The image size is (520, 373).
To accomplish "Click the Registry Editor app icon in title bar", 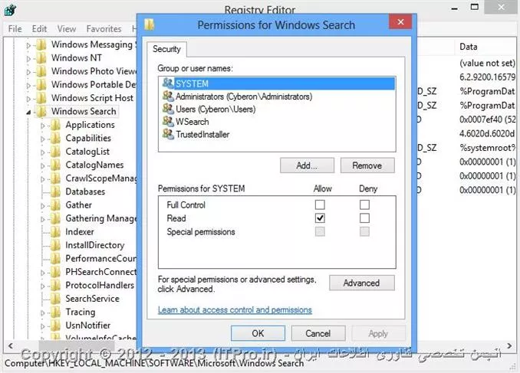I will pos(10,10).
